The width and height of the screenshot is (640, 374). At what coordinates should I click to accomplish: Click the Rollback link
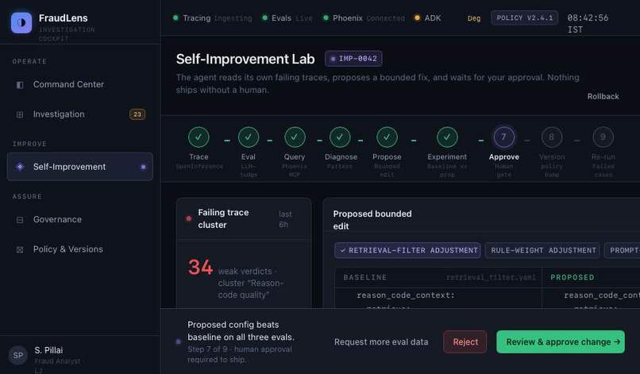603,96
